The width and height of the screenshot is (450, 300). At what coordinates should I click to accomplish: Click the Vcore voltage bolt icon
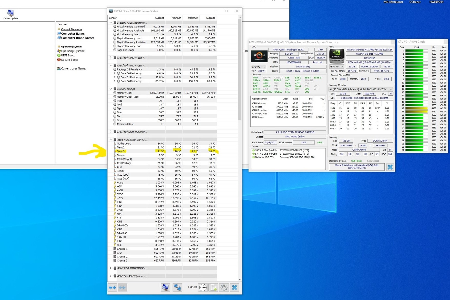[x=115, y=183]
